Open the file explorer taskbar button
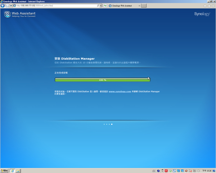 point(18,171)
